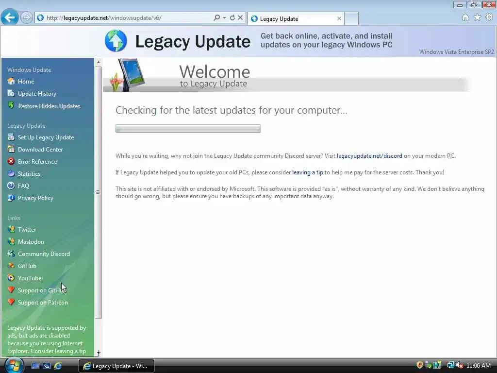Viewport: 497px width, 373px height.
Task: Click Legacy Update taskbar button
Action: pyautogui.click(x=116, y=366)
